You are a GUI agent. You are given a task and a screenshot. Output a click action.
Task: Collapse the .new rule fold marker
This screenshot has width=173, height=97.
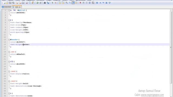click(9, 52)
